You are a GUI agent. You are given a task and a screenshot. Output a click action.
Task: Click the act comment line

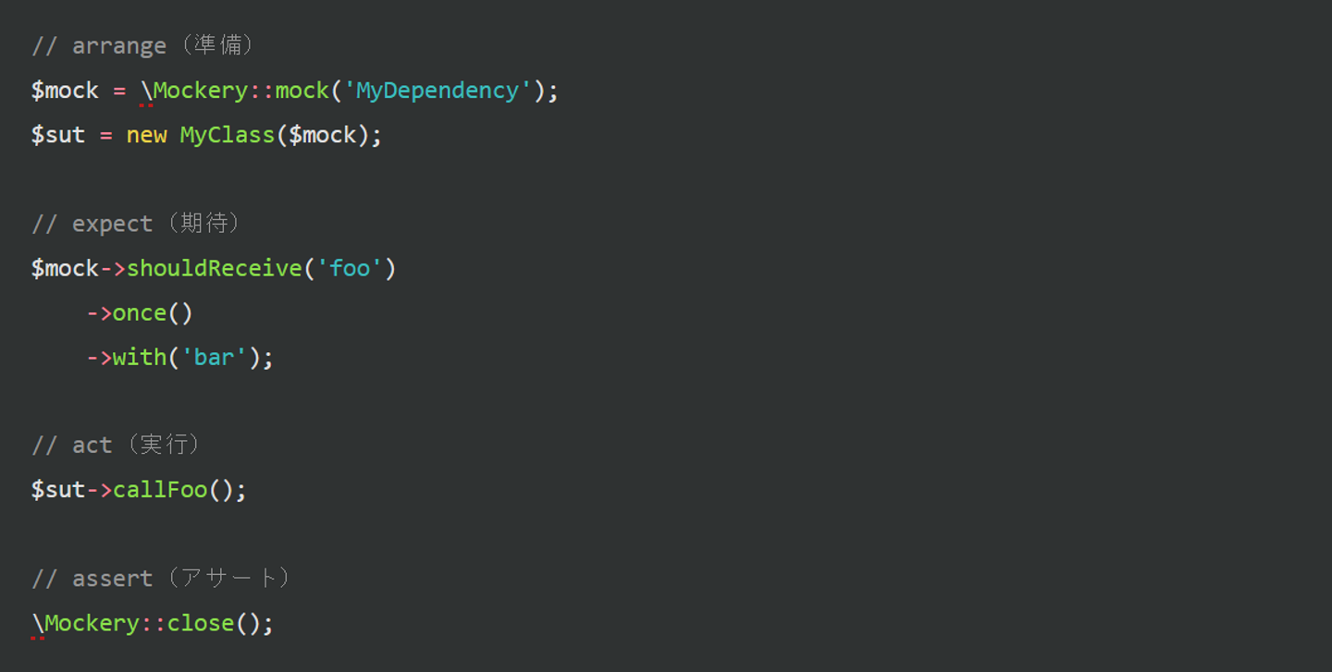pos(117,445)
